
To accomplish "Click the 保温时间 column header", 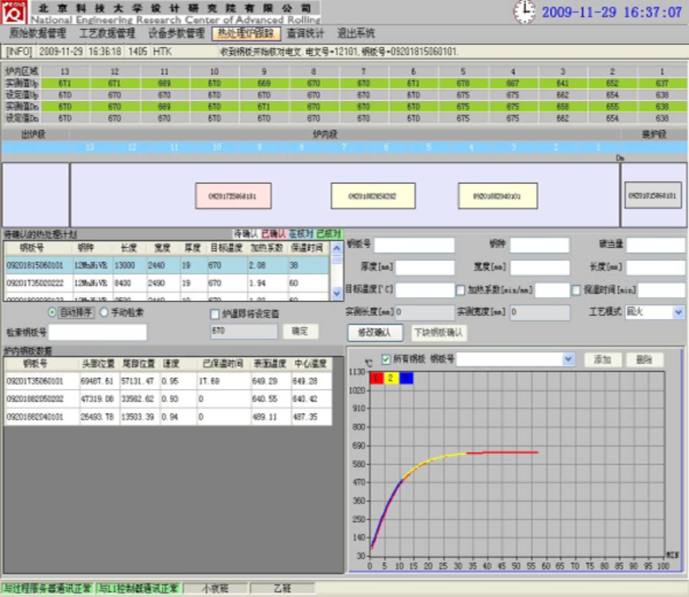I will (307, 248).
